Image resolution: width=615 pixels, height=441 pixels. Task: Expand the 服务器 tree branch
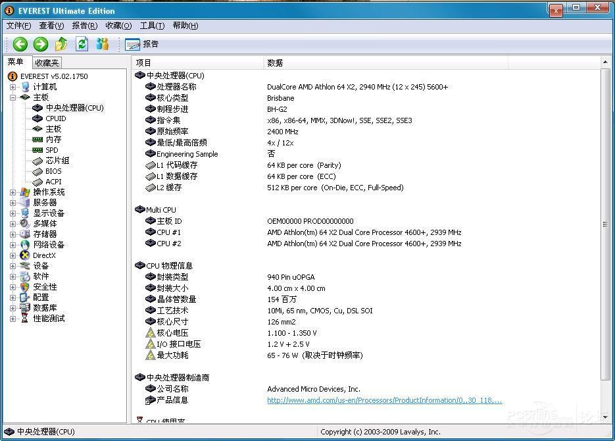[12, 203]
